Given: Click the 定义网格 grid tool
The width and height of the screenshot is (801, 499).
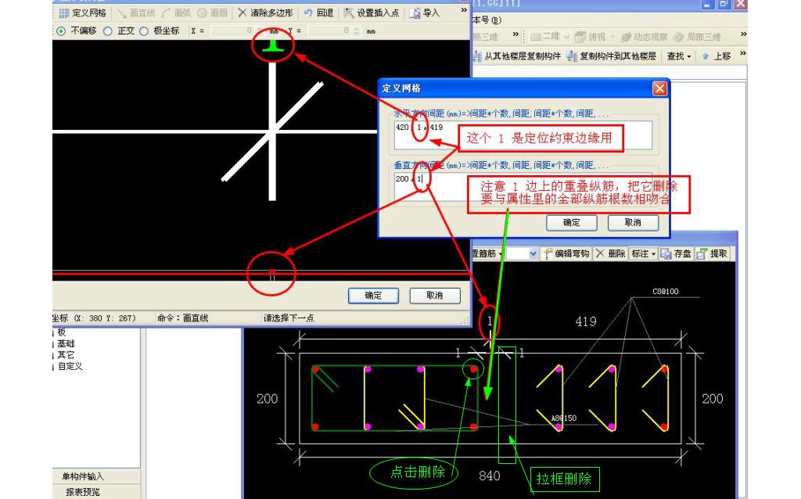Looking at the screenshot, I should click(82, 13).
